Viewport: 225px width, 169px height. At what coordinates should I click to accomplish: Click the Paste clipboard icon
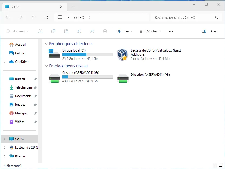click(x=66, y=31)
